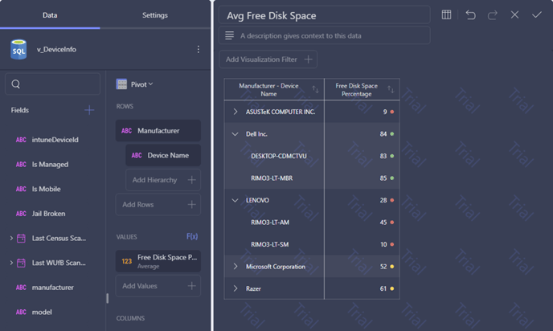
Task: Expand the ASUSTeK COMPUTER INC. row
Action: (x=236, y=112)
